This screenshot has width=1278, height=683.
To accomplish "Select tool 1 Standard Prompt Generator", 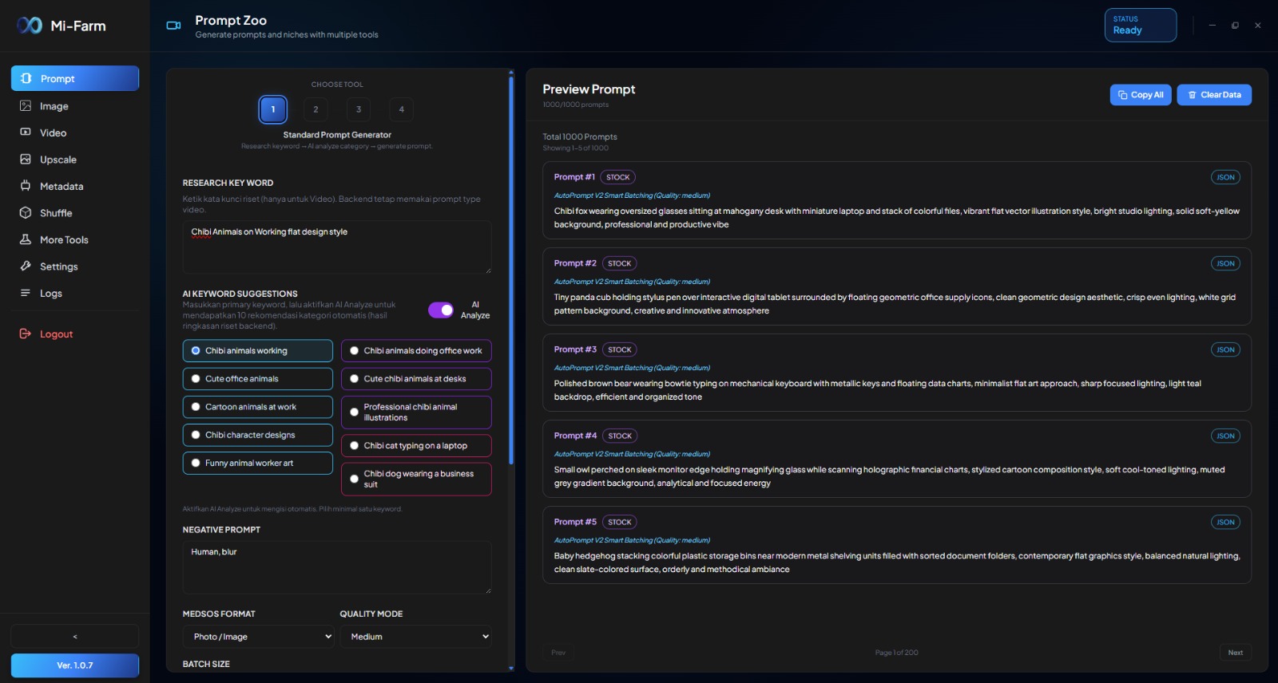I will (273, 109).
